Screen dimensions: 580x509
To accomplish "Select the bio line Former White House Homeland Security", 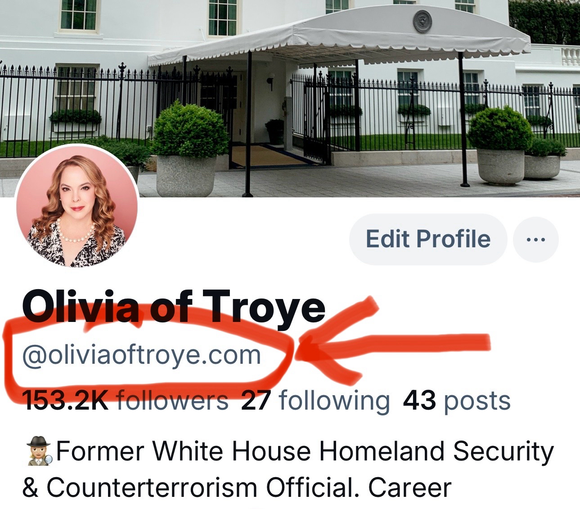I will click(x=305, y=451).
